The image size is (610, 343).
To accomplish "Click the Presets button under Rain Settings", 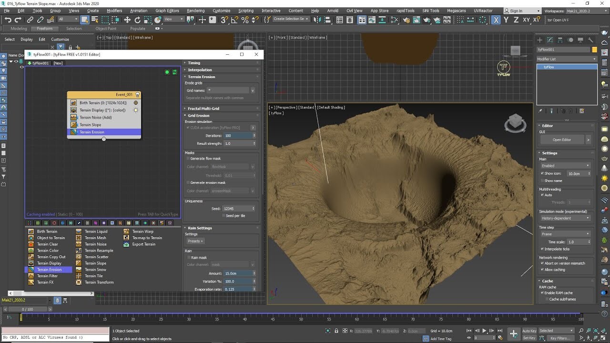I will (x=195, y=241).
